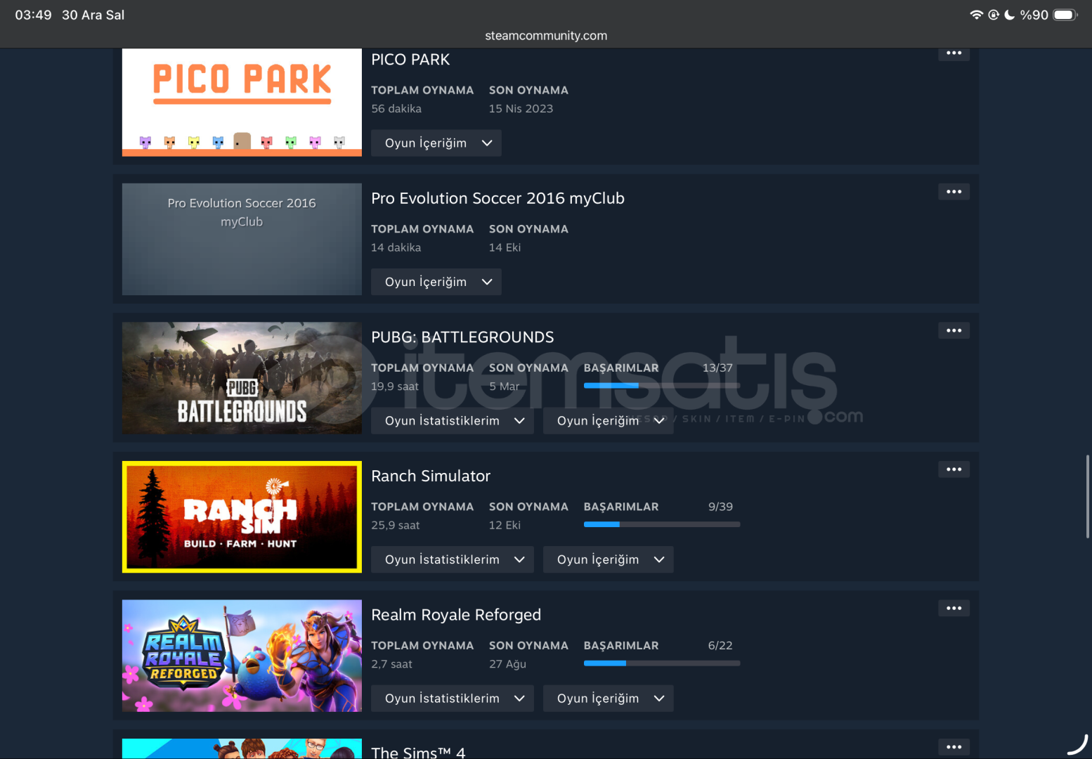Click the PUBG BATTLEGROUNDS cover image
Viewport: 1092px width, 759px height.
[242, 378]
